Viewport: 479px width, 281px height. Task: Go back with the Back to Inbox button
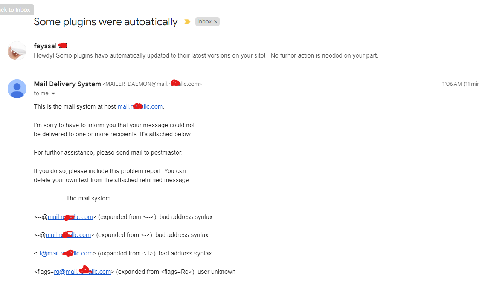15,10
